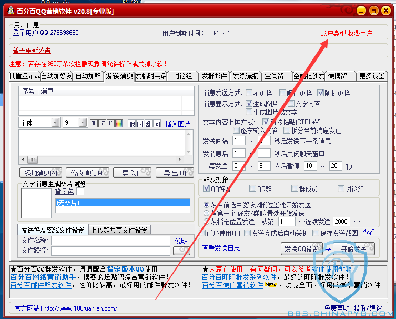
Task: Click the 开始发送 button
Action: click(353, 249)
